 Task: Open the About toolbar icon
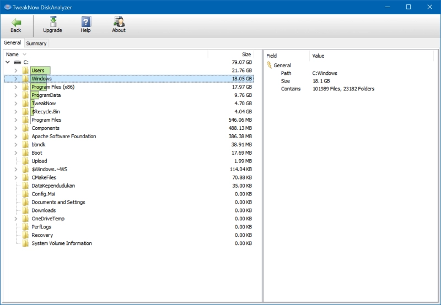(119, 21)
